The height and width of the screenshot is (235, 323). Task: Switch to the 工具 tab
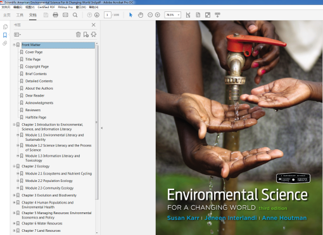click(x=20, y=15)
